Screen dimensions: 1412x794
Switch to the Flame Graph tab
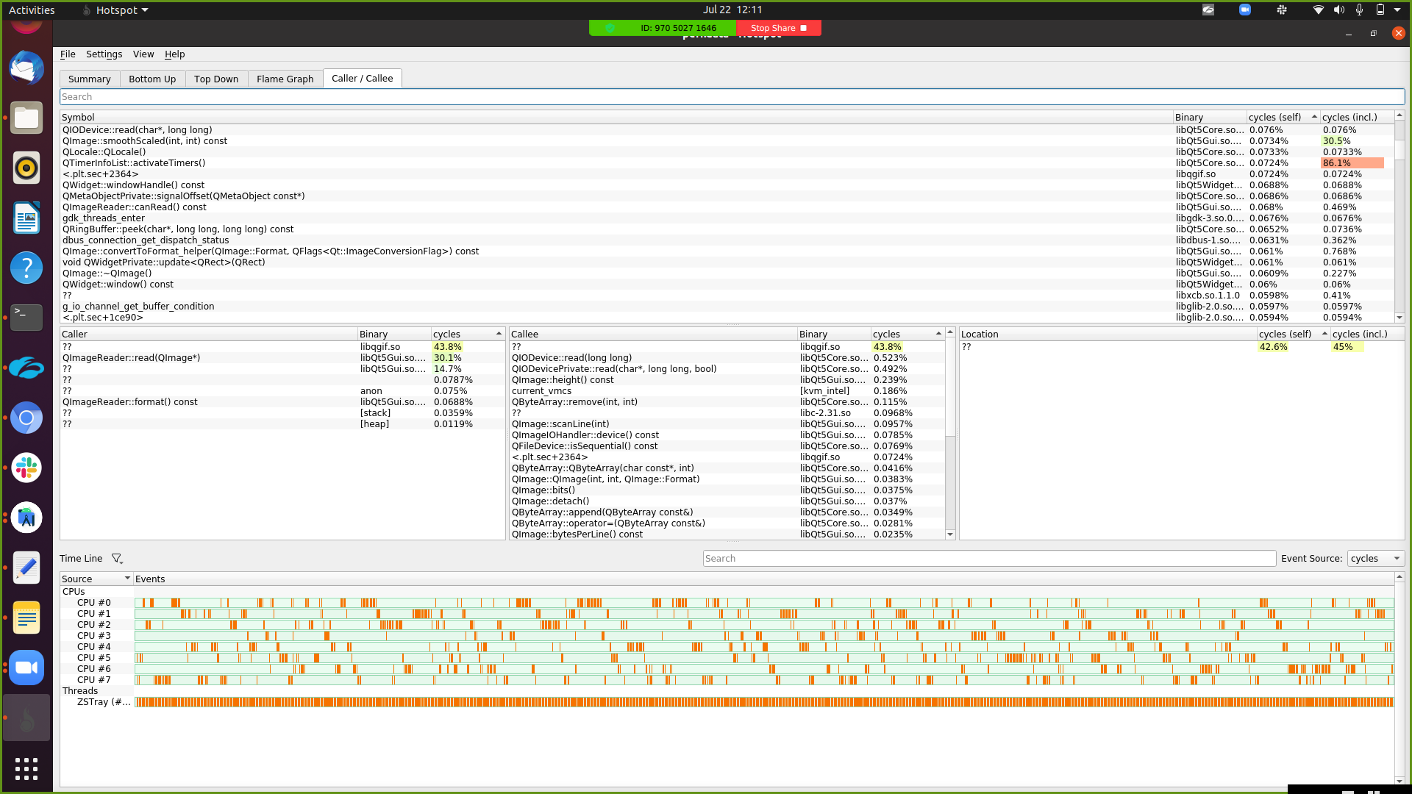tap(285, 79)
